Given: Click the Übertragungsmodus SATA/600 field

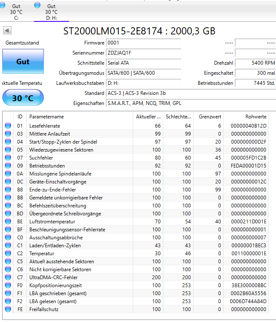Looking at the screenshot, I should [143, 73].
